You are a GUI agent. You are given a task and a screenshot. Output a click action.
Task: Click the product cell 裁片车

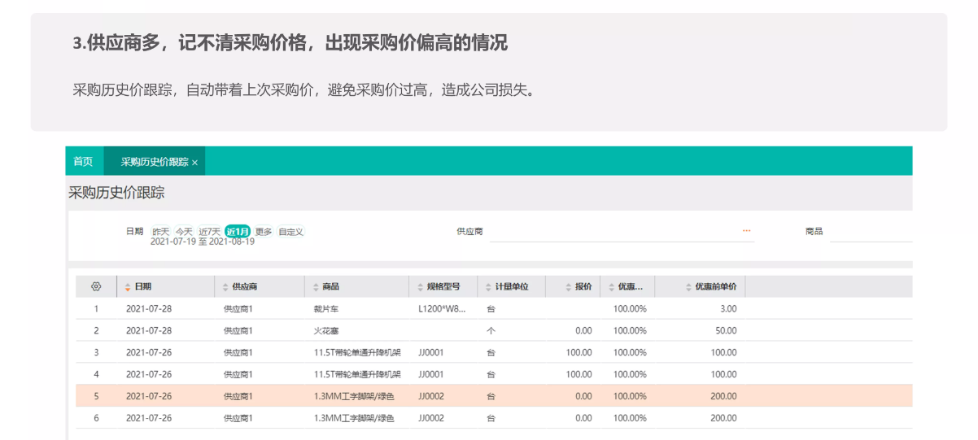[326, 309]
